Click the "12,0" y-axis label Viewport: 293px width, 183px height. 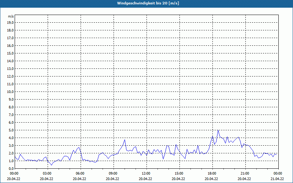[10, 76]
